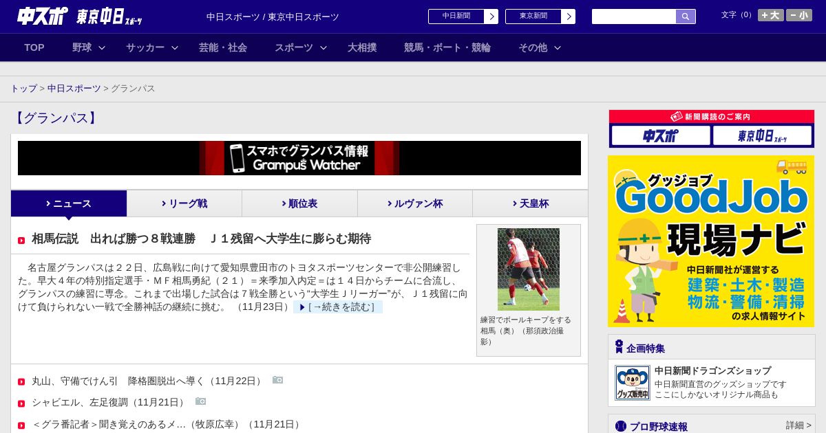Image resolution: width=826 pixels, height=433 pixels.
Task: Focus the header search input field
Action: pyautogui.click(x=634, y=16)
